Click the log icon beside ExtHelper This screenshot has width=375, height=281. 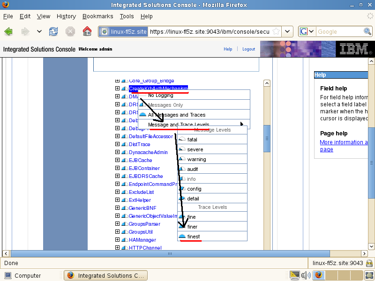coord(124,200)
